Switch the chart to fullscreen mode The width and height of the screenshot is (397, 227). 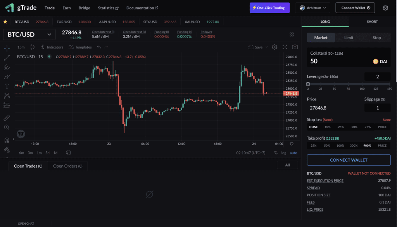(x=285, y=47)
